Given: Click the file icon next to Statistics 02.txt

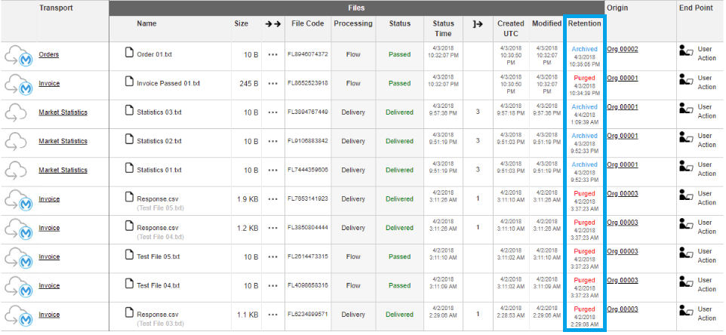Looking at the screenshot, I should click(129, 140).
